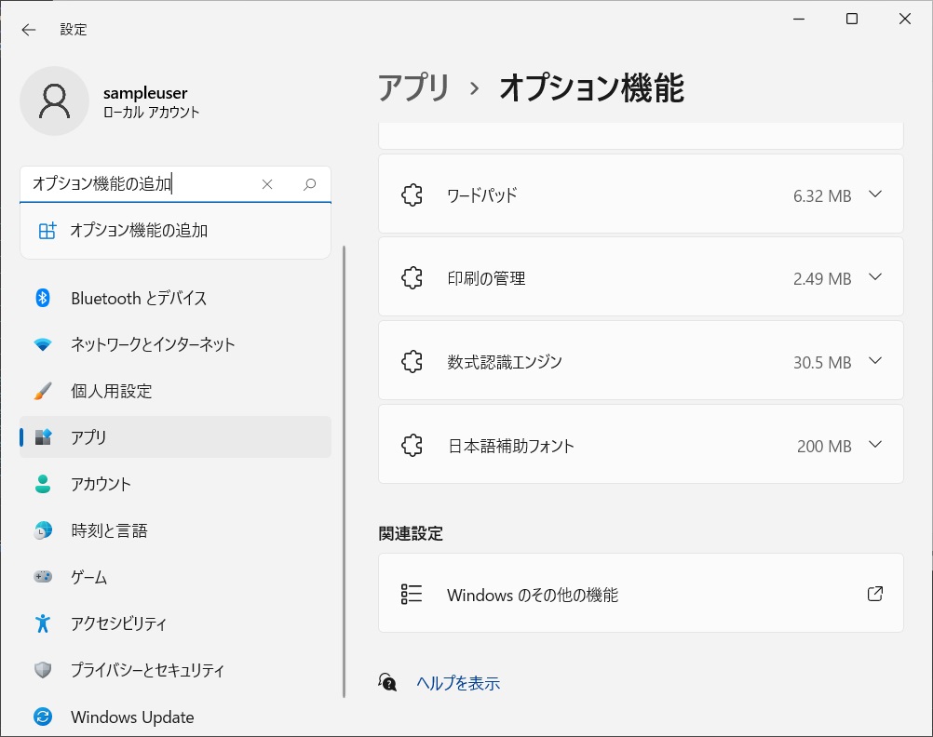Select the オプション機能の追加 search suggestion
Image resolution: width=933 pixels, height=737 pixels.
click(140, 229)
